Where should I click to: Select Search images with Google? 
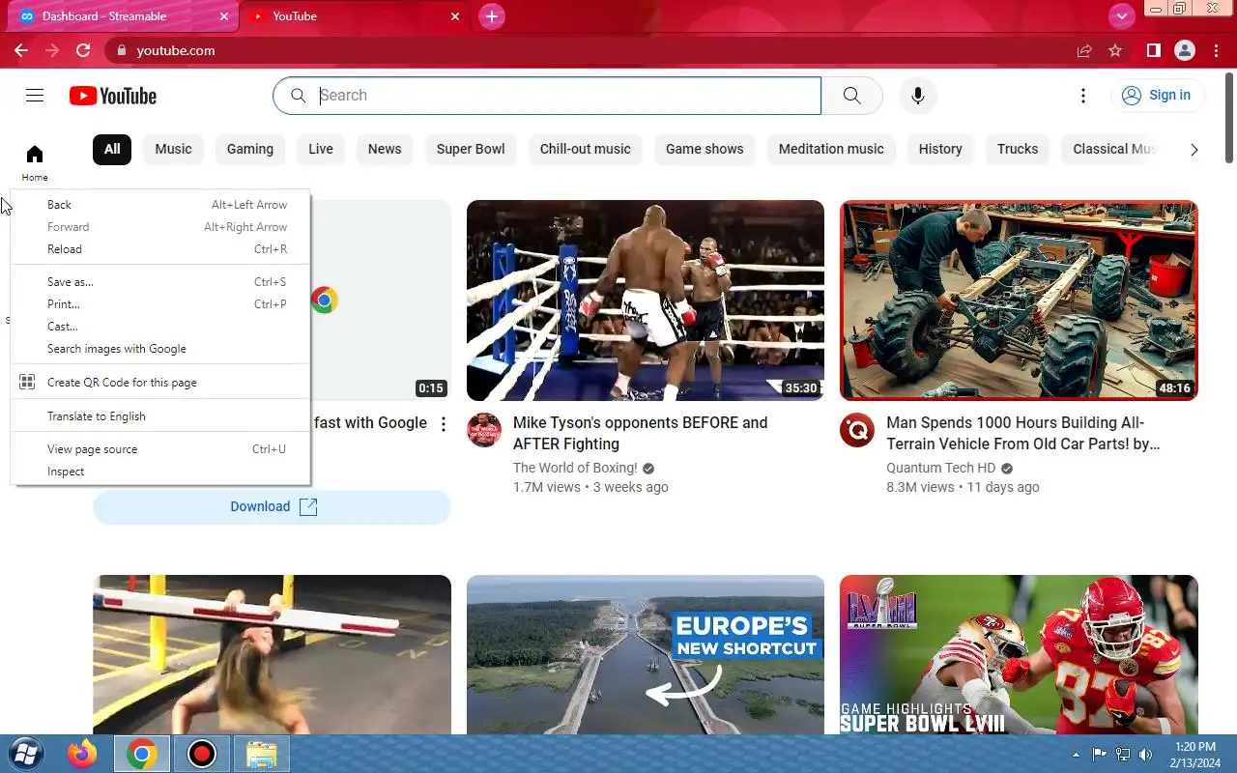[160, 349]
